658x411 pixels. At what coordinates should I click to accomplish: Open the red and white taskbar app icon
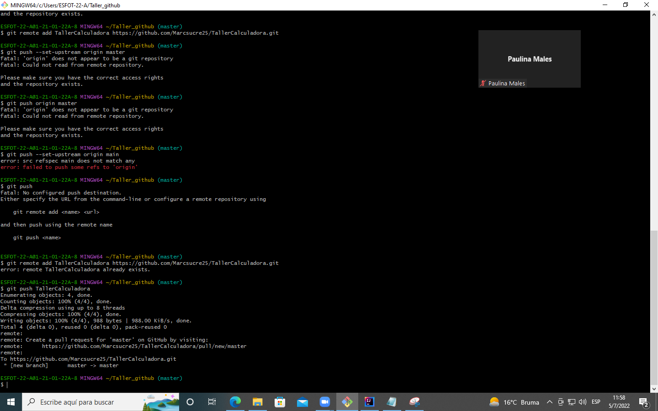pyautogui.click(x=414, y=402)
